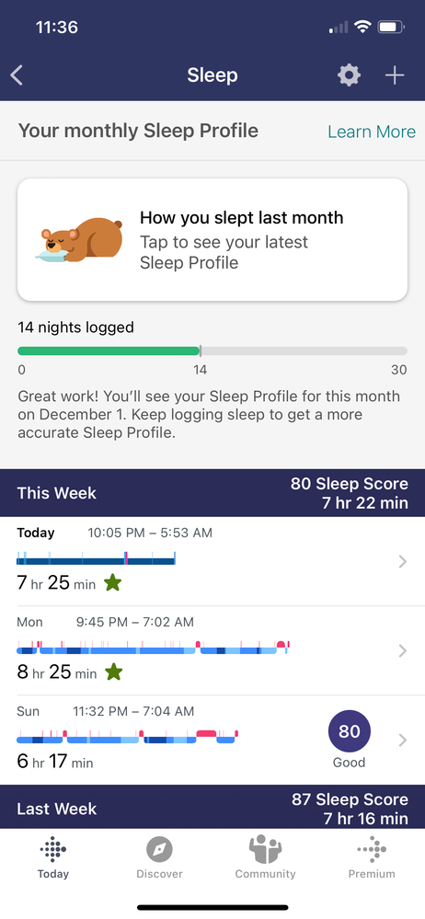
Task: Switch to the Today tab
Action: click(x=53, y=858)
